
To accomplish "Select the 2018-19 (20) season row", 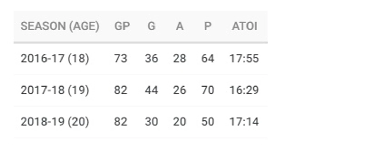I will tap(141, 122).
